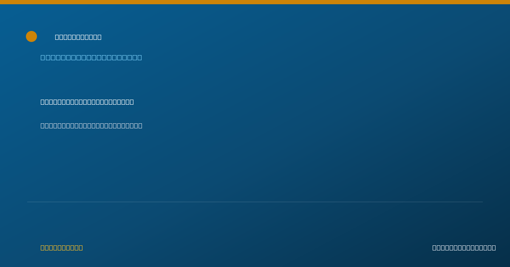
Task: Click the orange circle logo icon
Action: click(x=31, y=36)
